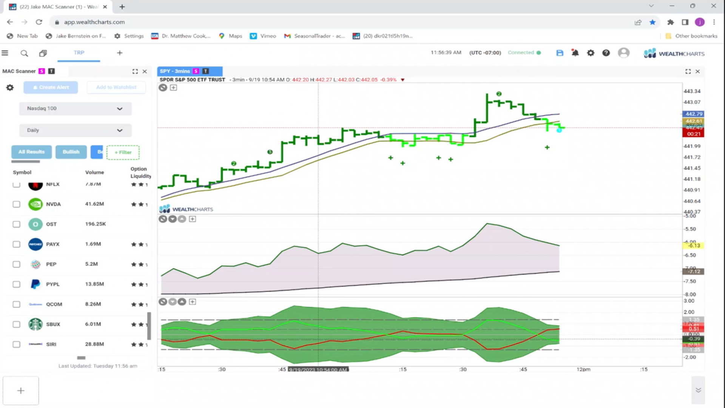Viewport: 725px width, 408px height.
Task: Add a new scanner Filter
Action: pyautogui.click(x=123, y=153)
